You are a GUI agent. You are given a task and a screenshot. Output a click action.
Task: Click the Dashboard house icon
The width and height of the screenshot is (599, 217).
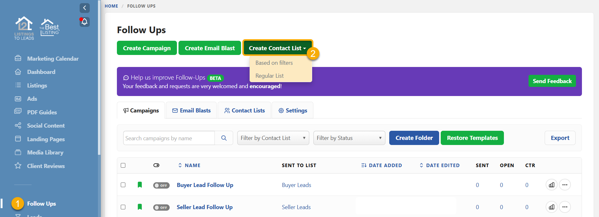pos(18,72)
